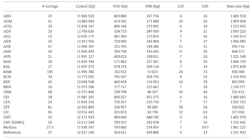
Task: Click the 'L90' column header
Action: point(205,6)
